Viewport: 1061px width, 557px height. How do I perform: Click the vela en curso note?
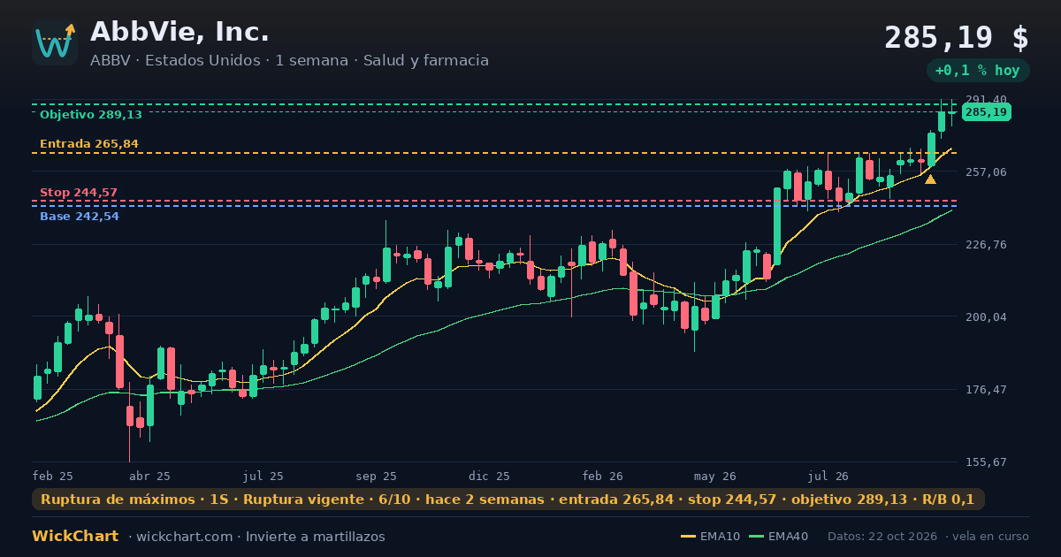click(990, 537)
